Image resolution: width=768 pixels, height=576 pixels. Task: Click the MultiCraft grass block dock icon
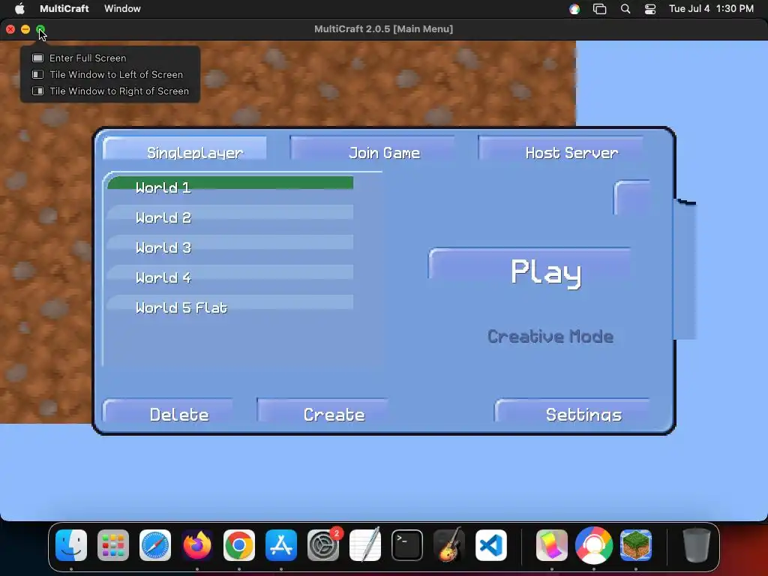[x=636, y=545]
